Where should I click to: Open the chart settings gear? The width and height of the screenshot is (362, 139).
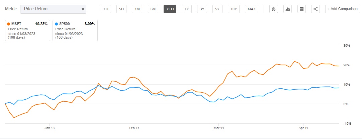tap(273, 9)
